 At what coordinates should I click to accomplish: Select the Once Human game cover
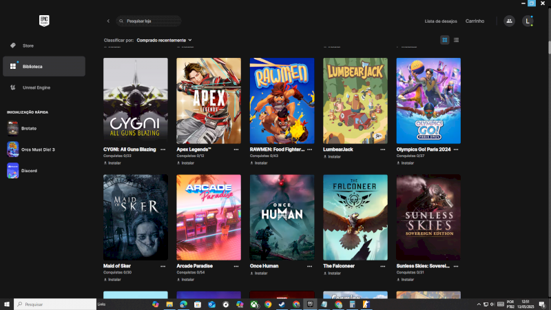(x=282, y=216)
